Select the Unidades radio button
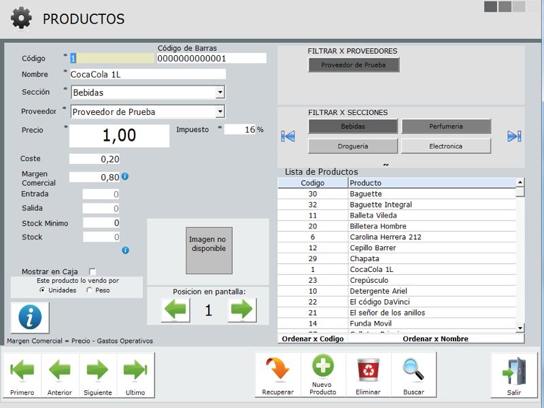Viewport: 544px width, 408px height. pyautogui.click(x=43, y=290)
